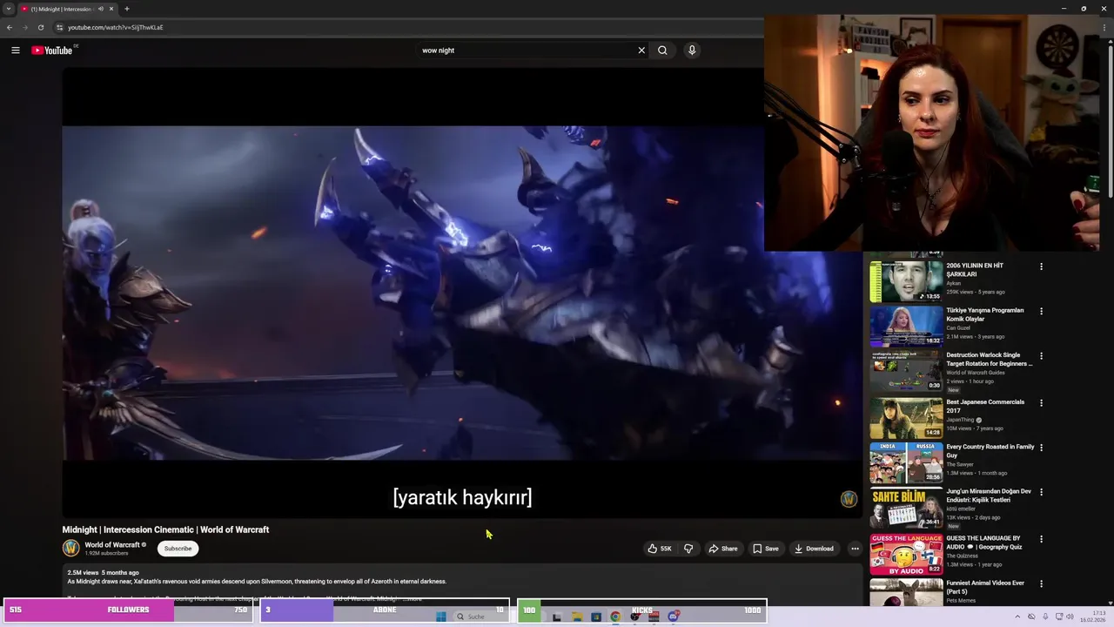
Task: Open options menu for 'Funniest Animal Videos' video
Action: click(x=1041, y=583)
